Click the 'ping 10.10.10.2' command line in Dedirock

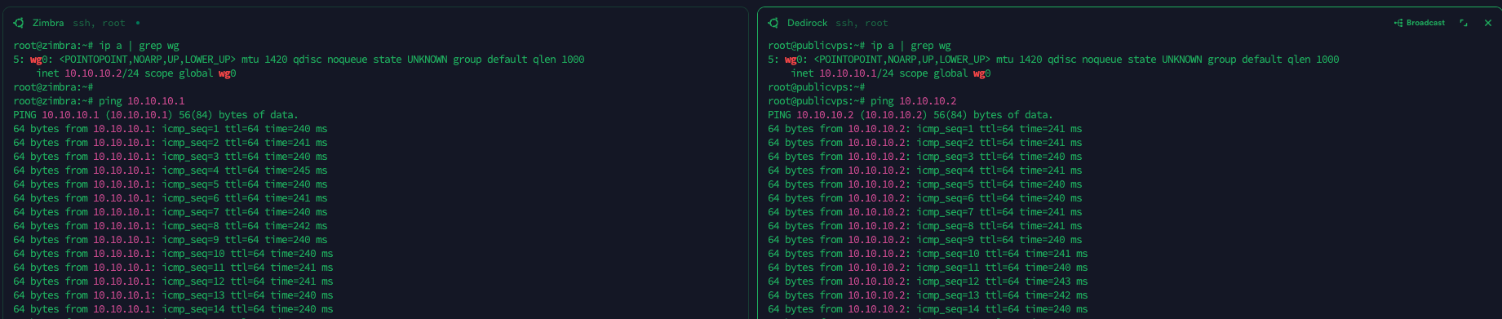tap(862, 101)
